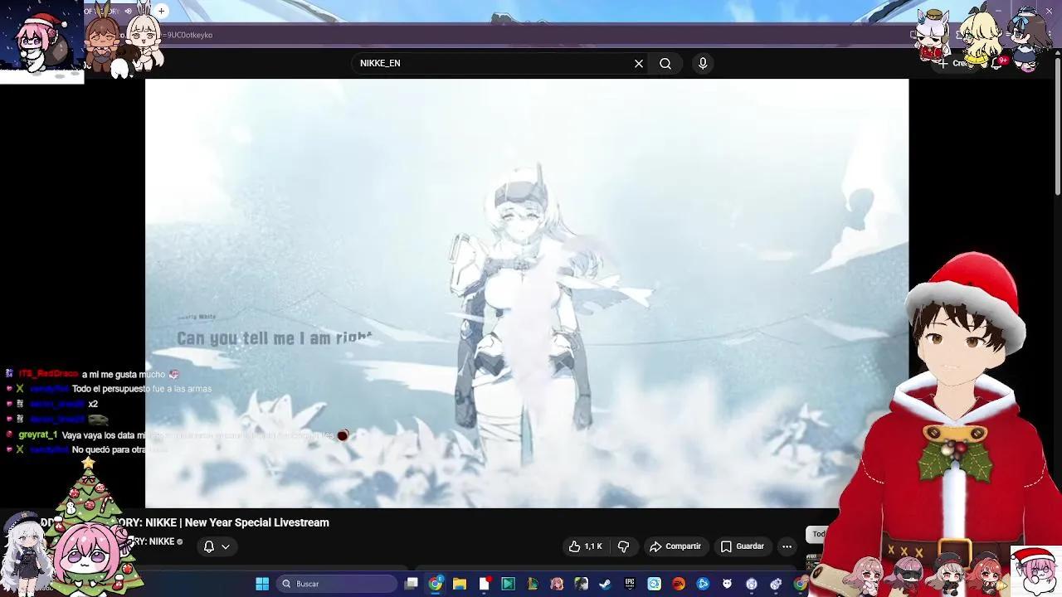This screenshot has height=597, width=1062.
Task: Click the browser address bar URL
Action: point(189,35)
